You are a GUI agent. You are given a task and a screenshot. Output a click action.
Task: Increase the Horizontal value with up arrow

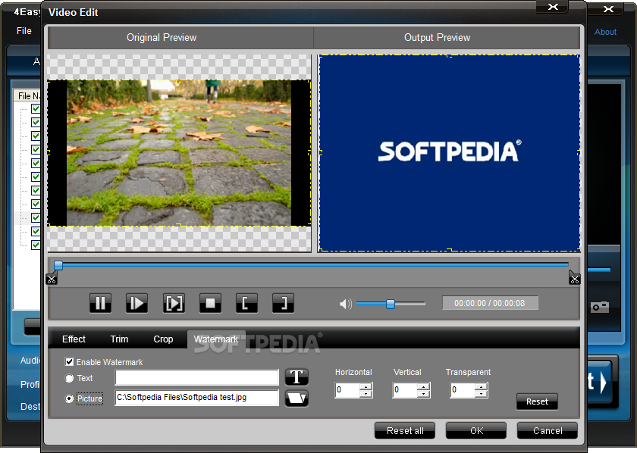point(366,386)
